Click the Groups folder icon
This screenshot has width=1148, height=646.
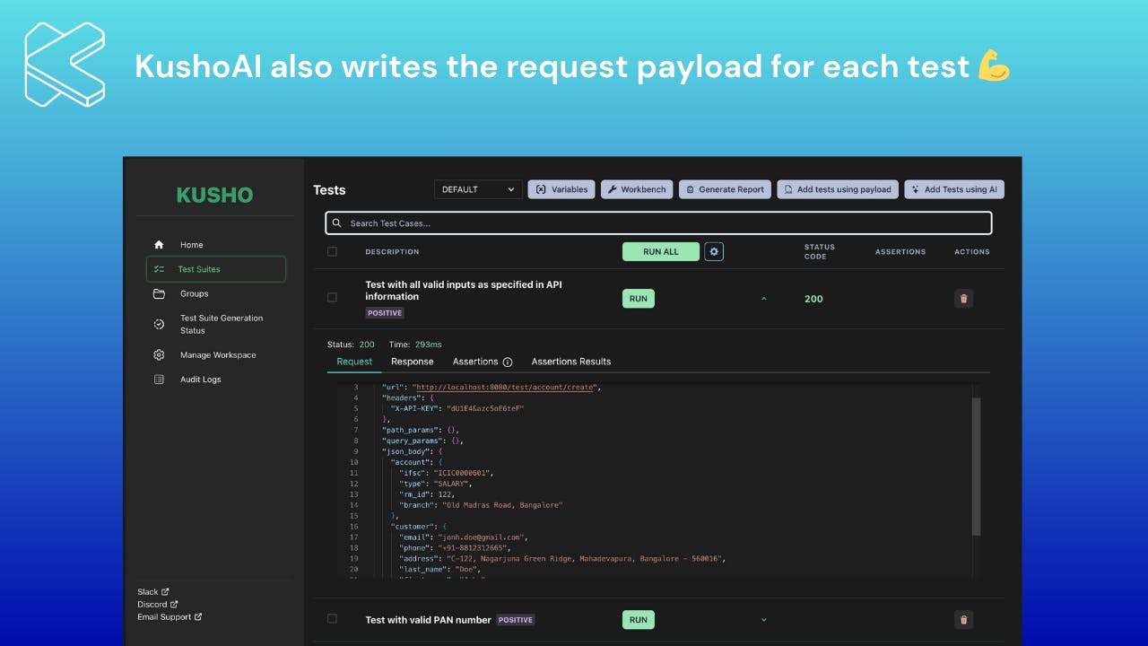[x=159, y=293]
